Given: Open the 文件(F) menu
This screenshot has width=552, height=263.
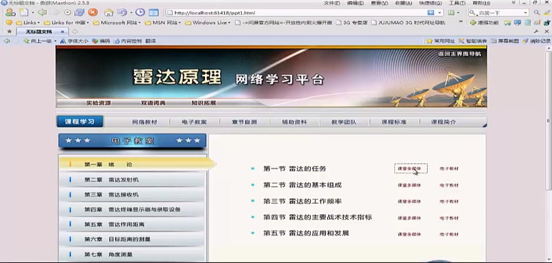Looking at the screenshot, I should tap(332, 3).
